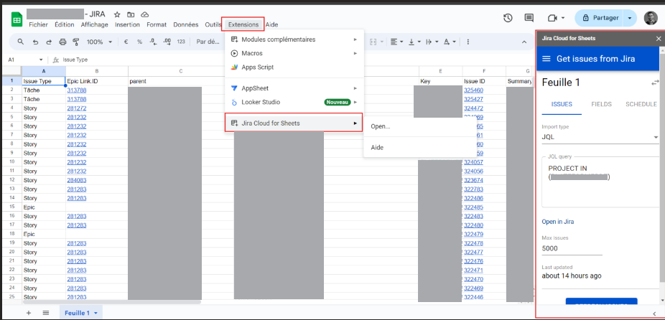Open the search menus magnifier

pos(20,42)
